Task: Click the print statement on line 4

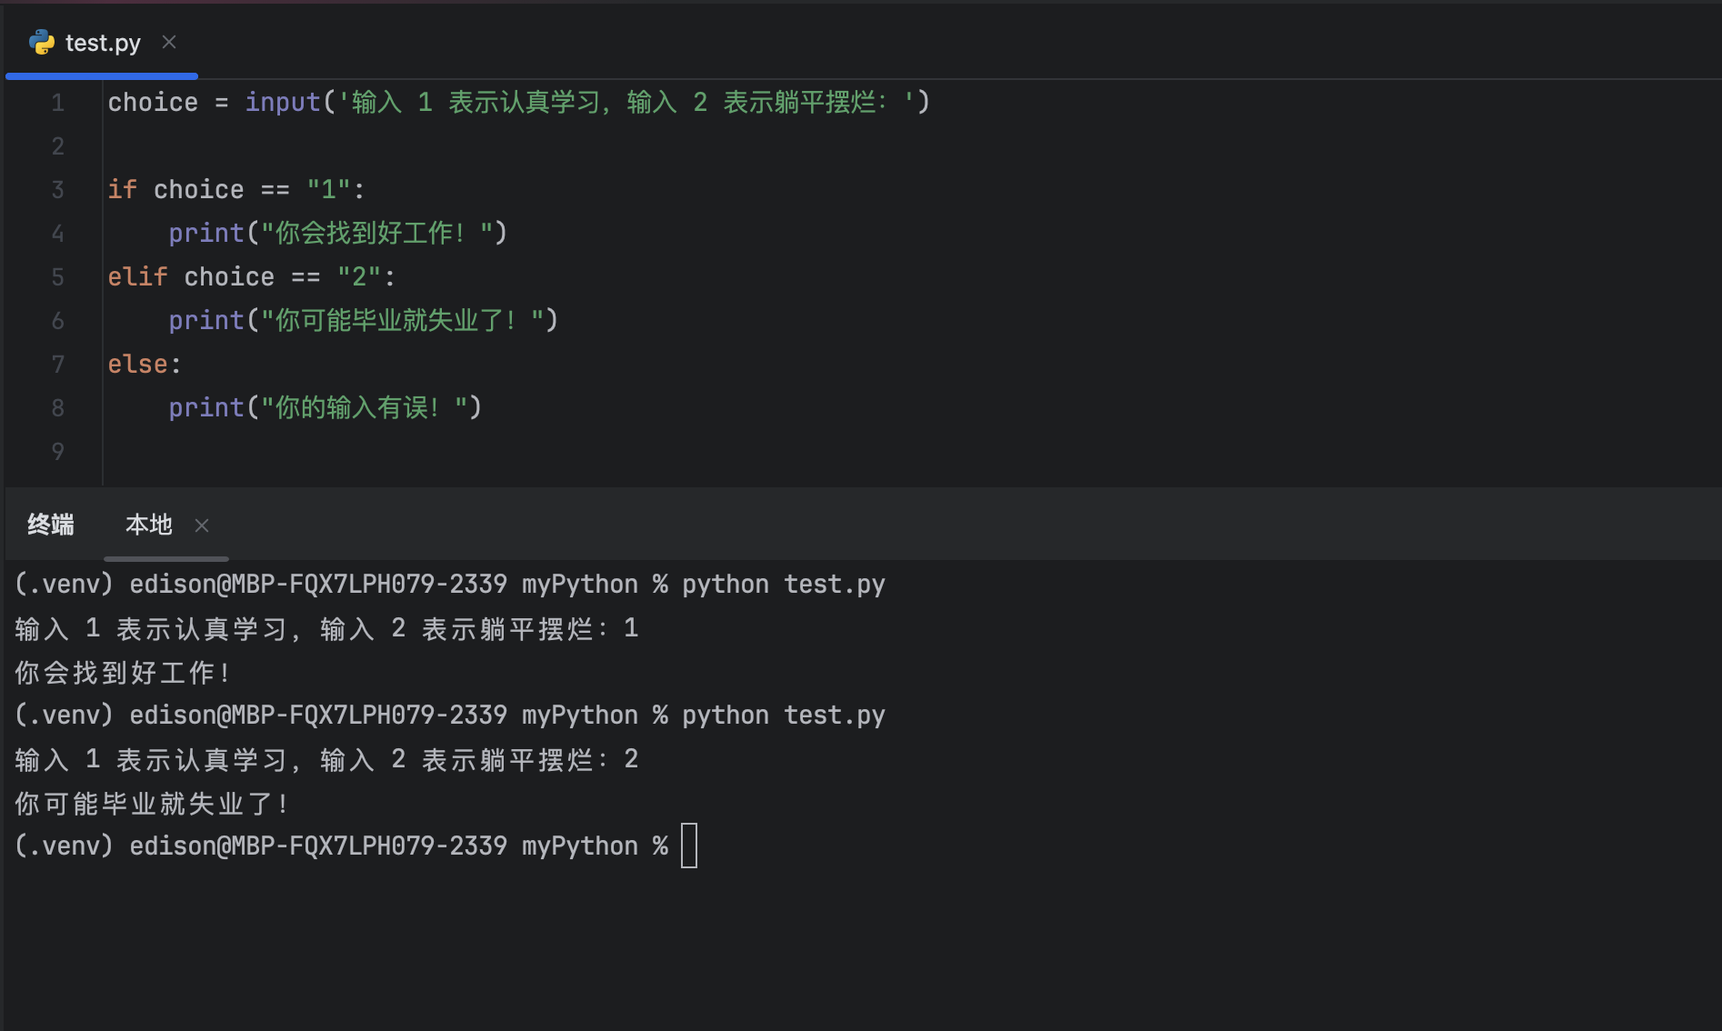Action: tap(205, 233)
